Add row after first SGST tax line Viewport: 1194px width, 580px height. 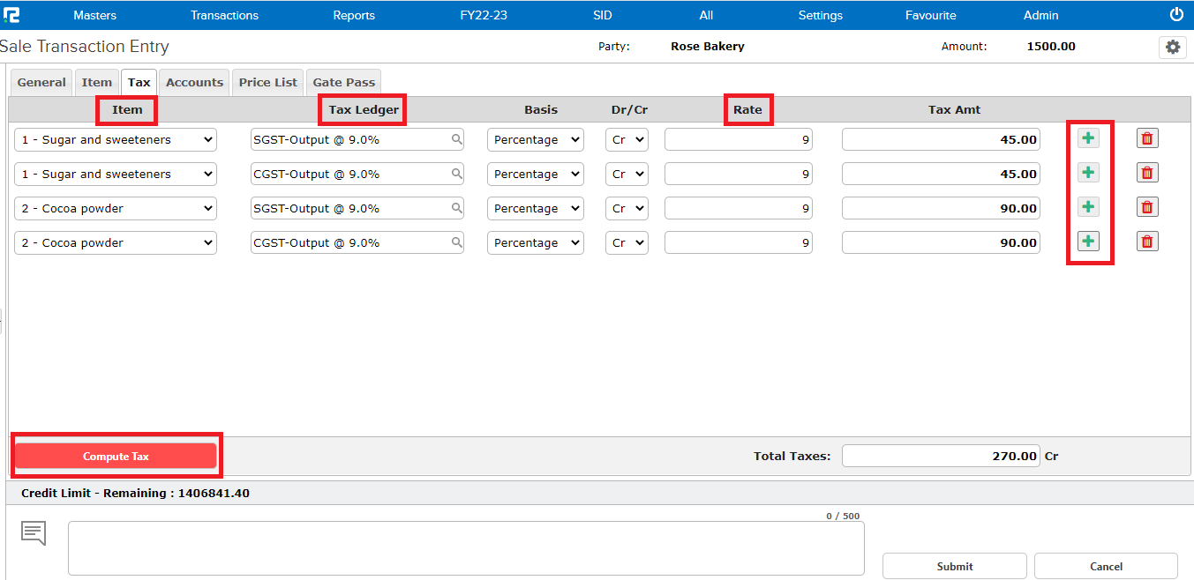1088,138
